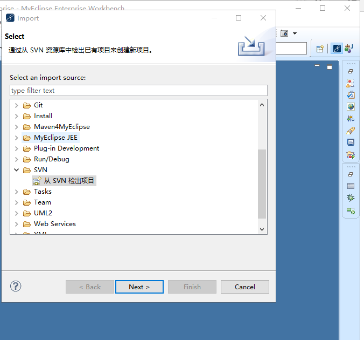364x340 pixels.
Task: Click the help question mark icon
Action: [16, 286]
